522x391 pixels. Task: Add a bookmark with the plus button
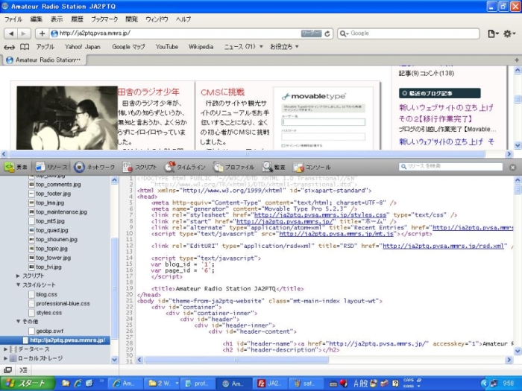tap(42, 34)
